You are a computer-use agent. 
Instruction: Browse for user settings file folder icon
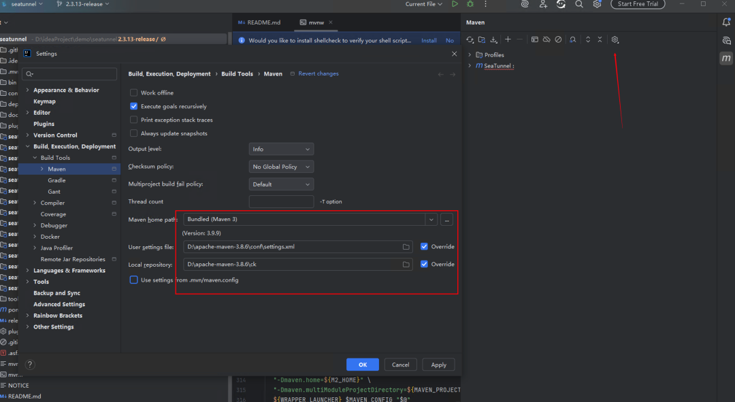[x=406, y=247]
